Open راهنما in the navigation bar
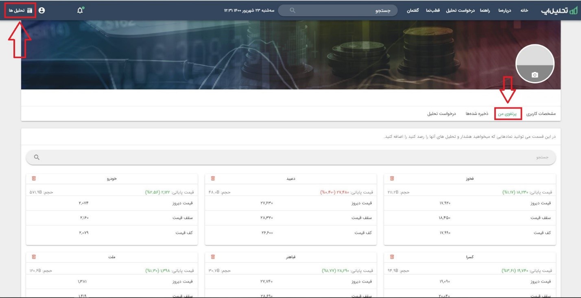 [x=485, y=11]
